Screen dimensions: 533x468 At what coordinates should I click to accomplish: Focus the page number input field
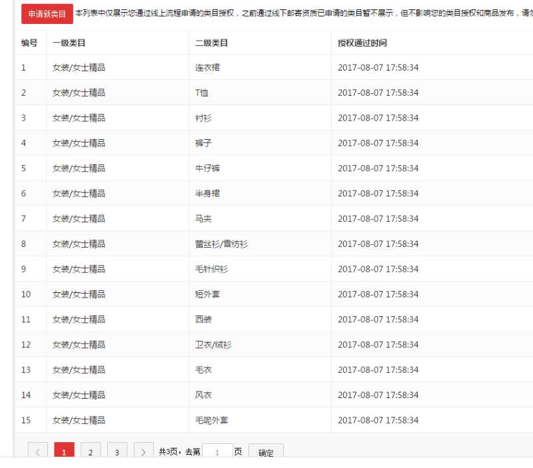tap(218, 451)
